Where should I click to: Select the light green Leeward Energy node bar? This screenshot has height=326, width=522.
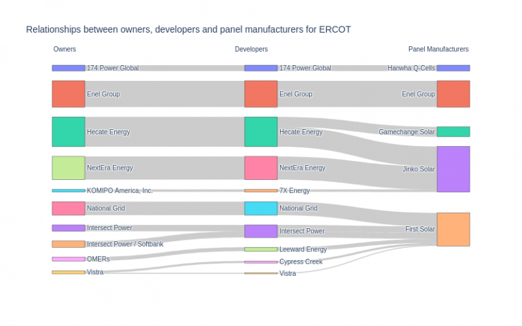[x=261, y=249]
